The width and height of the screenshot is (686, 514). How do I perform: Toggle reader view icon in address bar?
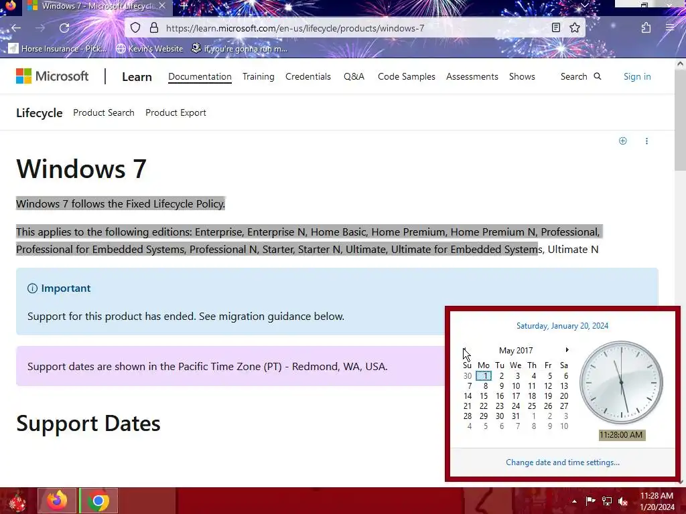point(556,28)
